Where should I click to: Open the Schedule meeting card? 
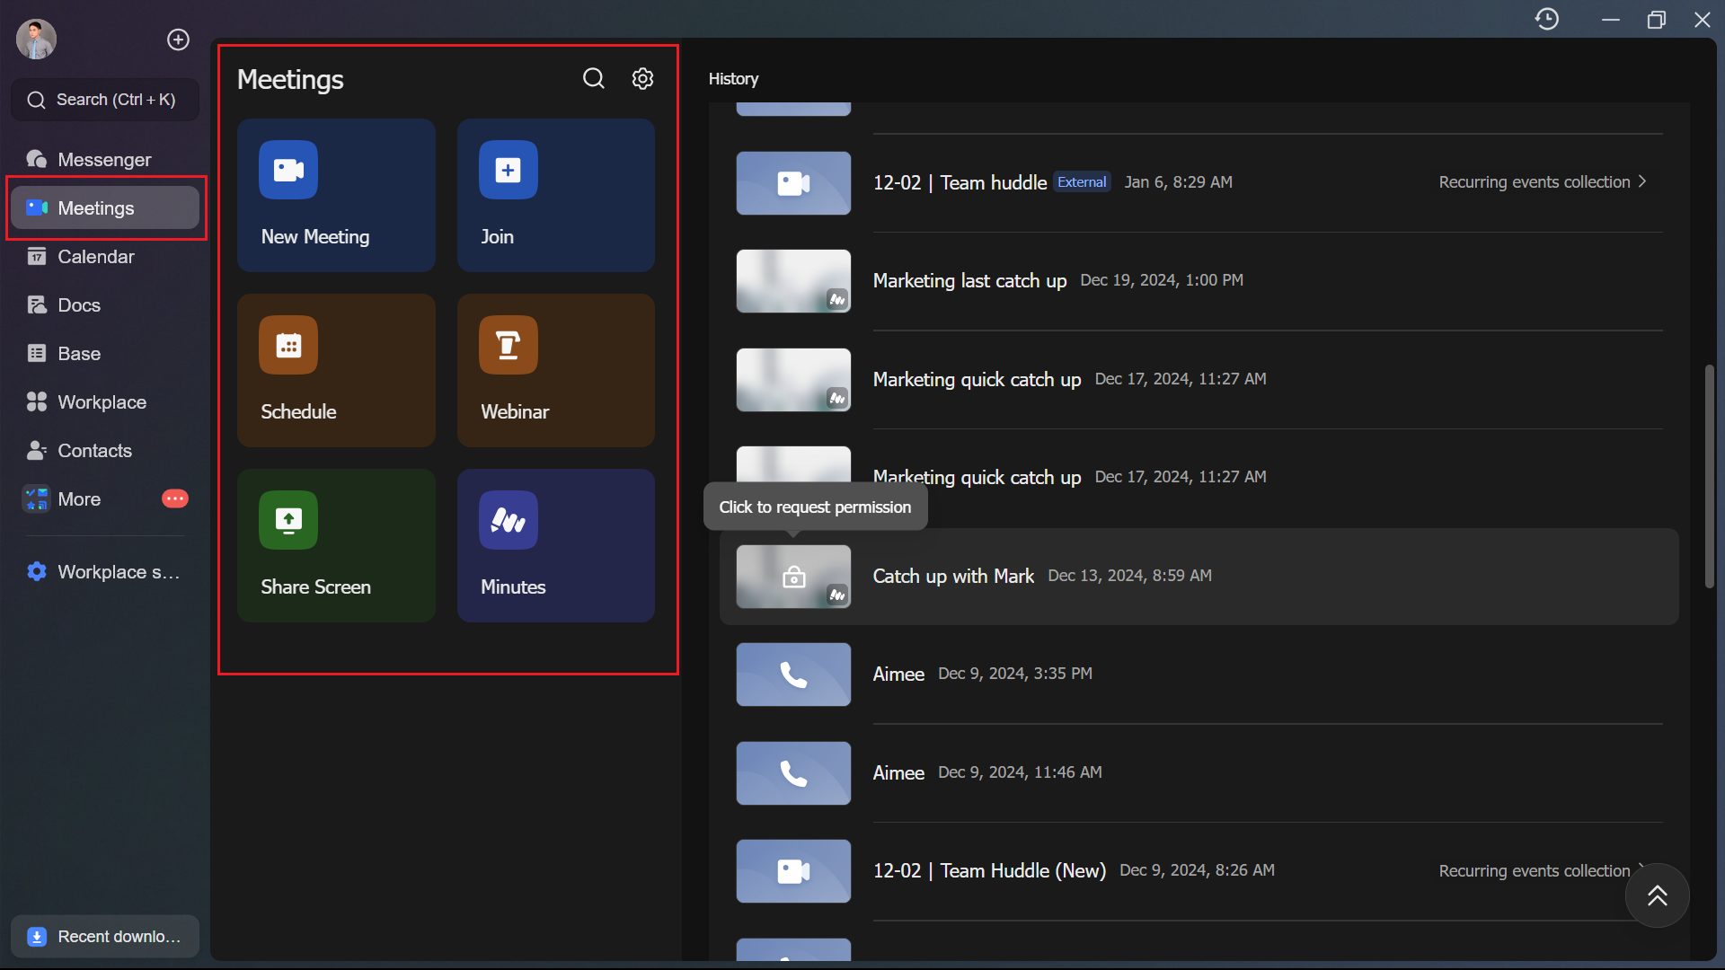(336, 370)
